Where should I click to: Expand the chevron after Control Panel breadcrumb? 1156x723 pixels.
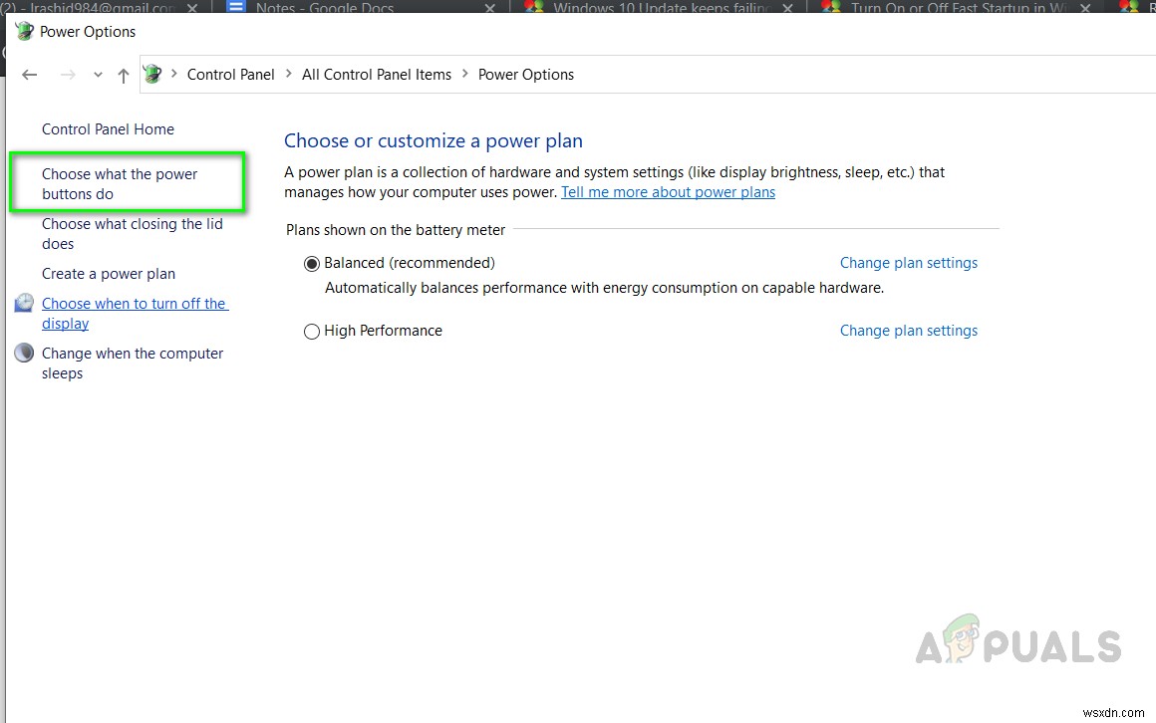click(x=289, y=74)
